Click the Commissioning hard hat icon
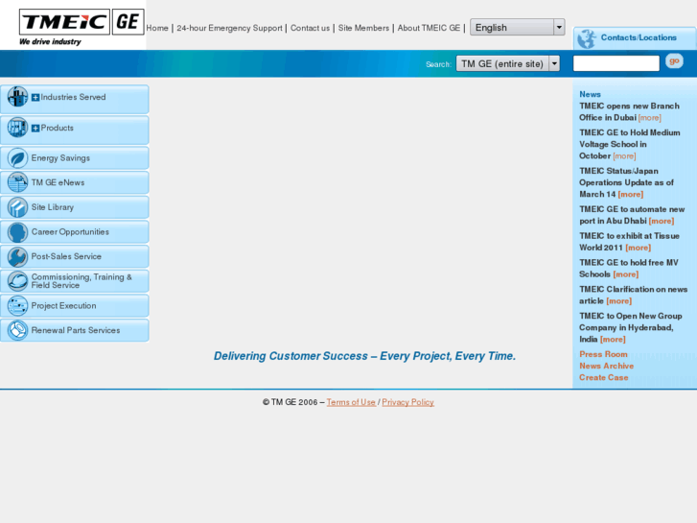 pyautogui.click(x=17, y=281)
